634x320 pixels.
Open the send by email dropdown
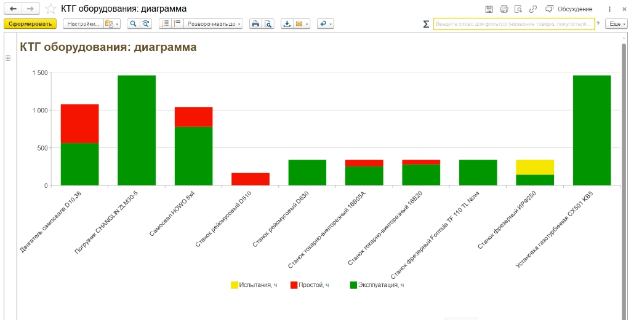click(x=302, y=24)
